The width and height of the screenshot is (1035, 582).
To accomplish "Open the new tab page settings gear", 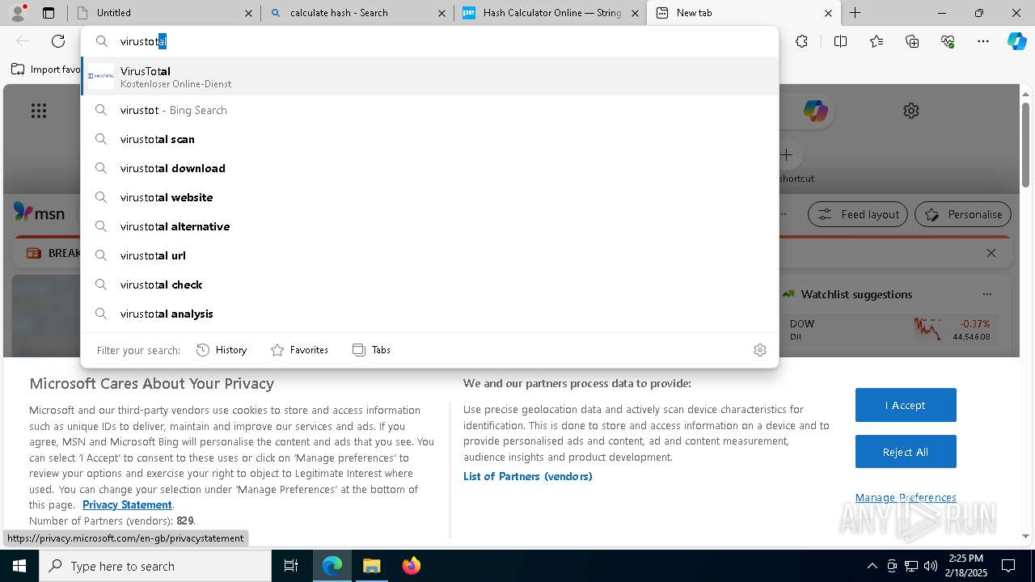I will pos(911,111).
